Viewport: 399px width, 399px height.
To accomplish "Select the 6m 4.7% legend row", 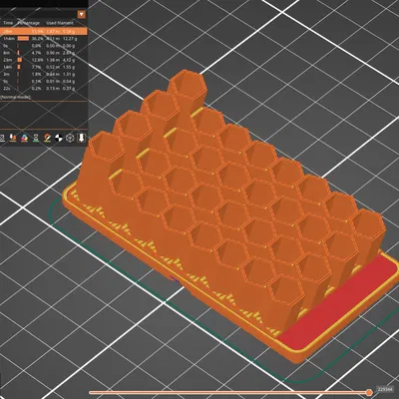I will coord(44,53).
